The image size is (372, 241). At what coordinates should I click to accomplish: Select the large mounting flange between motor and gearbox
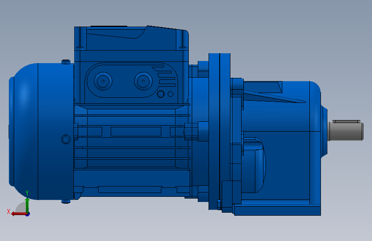click(219, 131)
